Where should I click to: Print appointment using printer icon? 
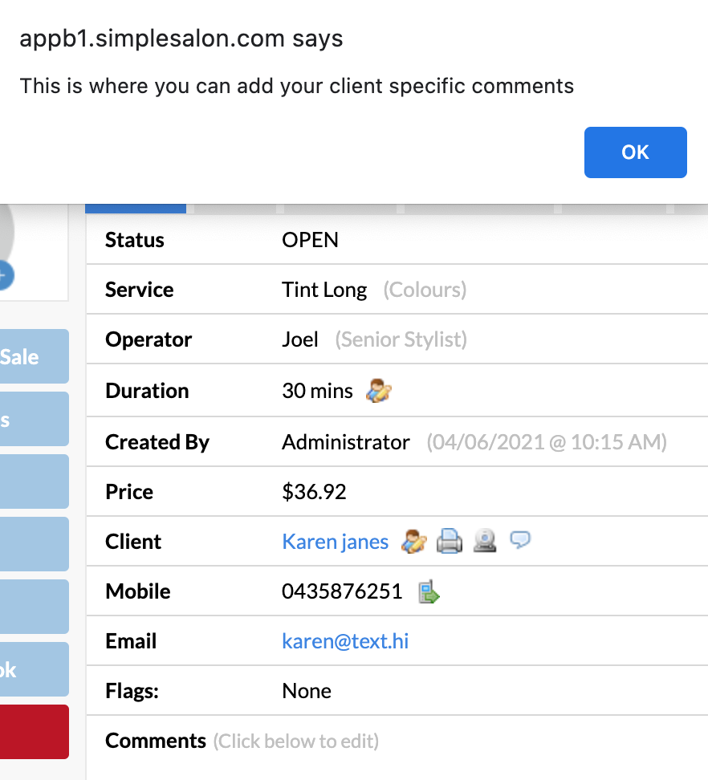450,542
